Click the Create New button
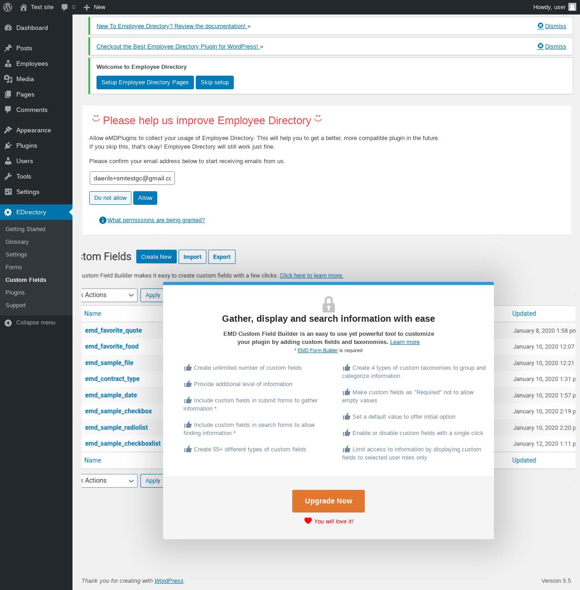This screenshot has height=590, width=580. point(156,257)
